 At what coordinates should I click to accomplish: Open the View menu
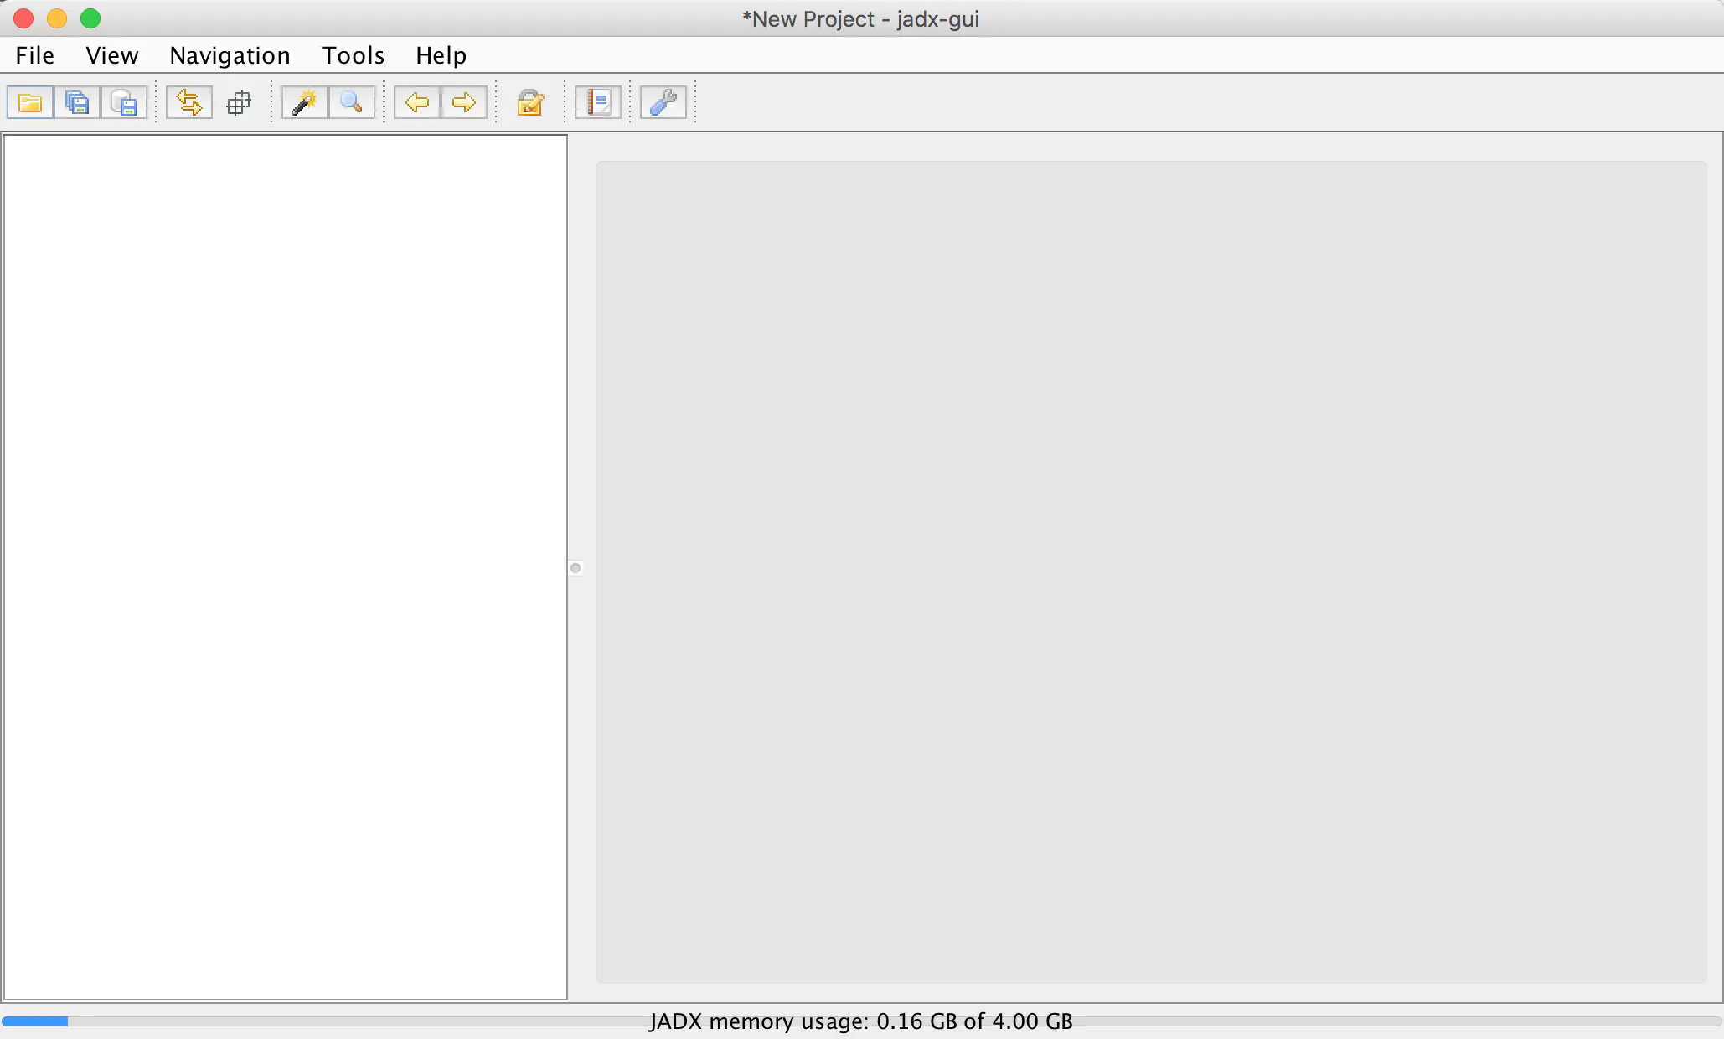pyautogui.click(x=112, y=55)
